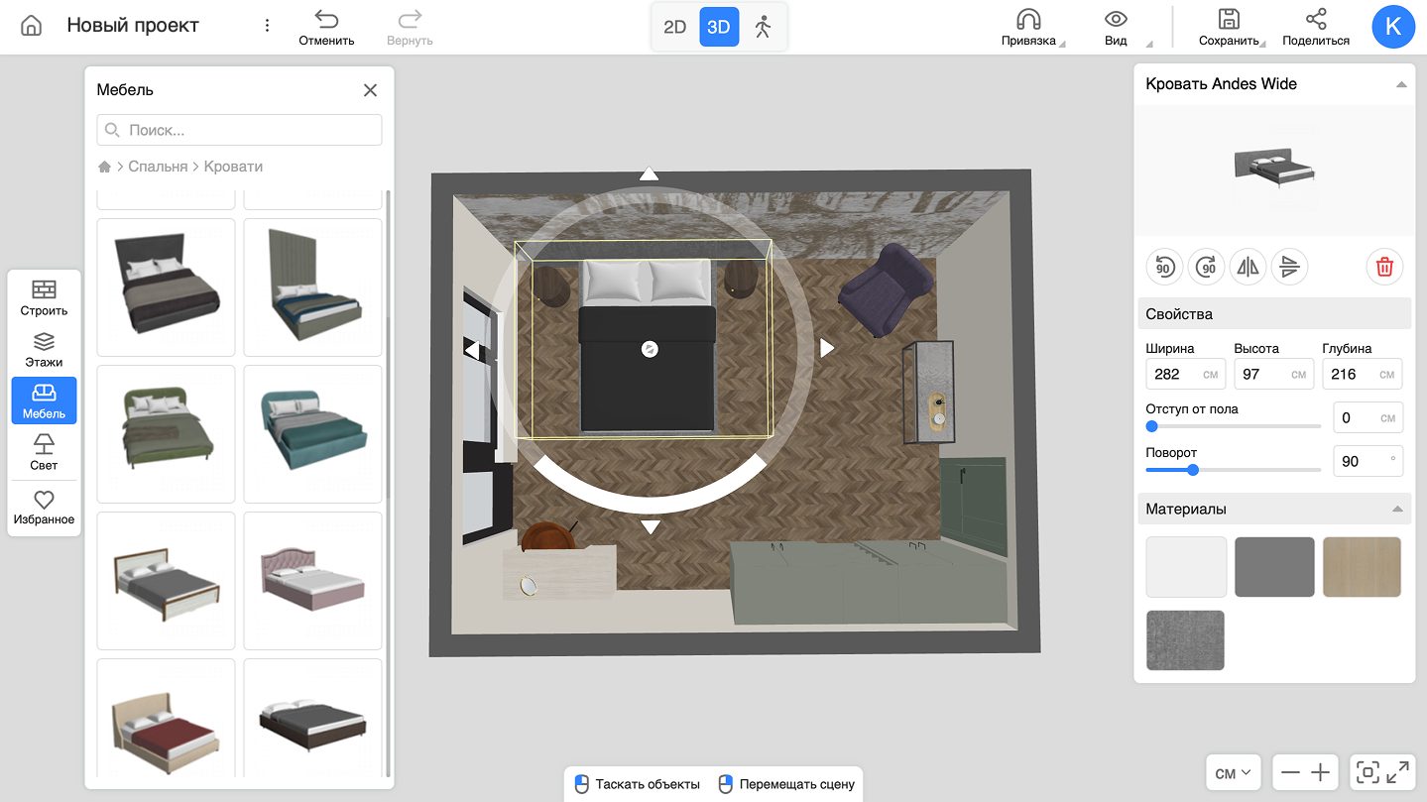Select the Таскать объекты mouse mode
The image size is (1427, 802).
coord(638,784)
